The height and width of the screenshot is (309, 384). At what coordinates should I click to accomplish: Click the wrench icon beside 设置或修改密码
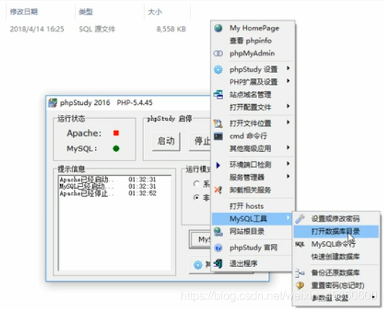click(300, 219)
